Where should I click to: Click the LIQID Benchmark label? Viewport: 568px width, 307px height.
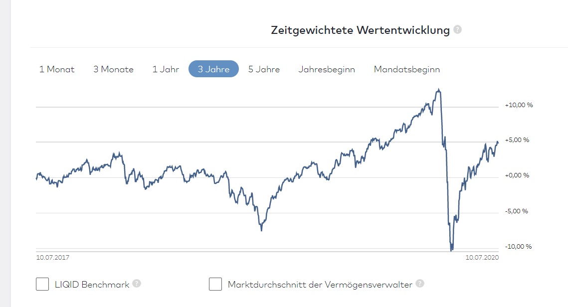point(92,285)
